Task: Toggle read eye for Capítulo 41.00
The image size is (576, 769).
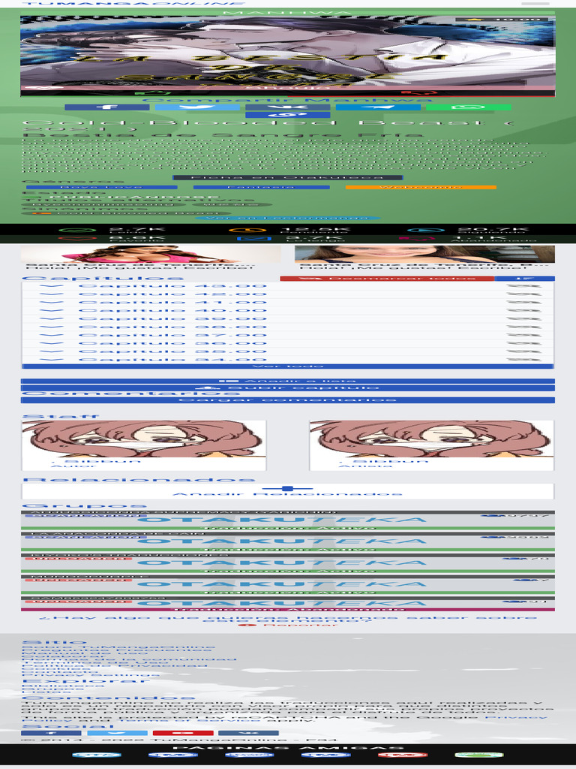Action: coord(524,303)
